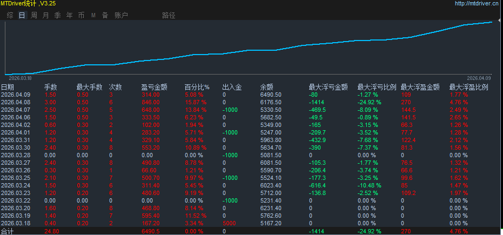The image size is (503, 235).
Task: Open the 备 tab
Action: pyautogui.click(x=105, y=15)
